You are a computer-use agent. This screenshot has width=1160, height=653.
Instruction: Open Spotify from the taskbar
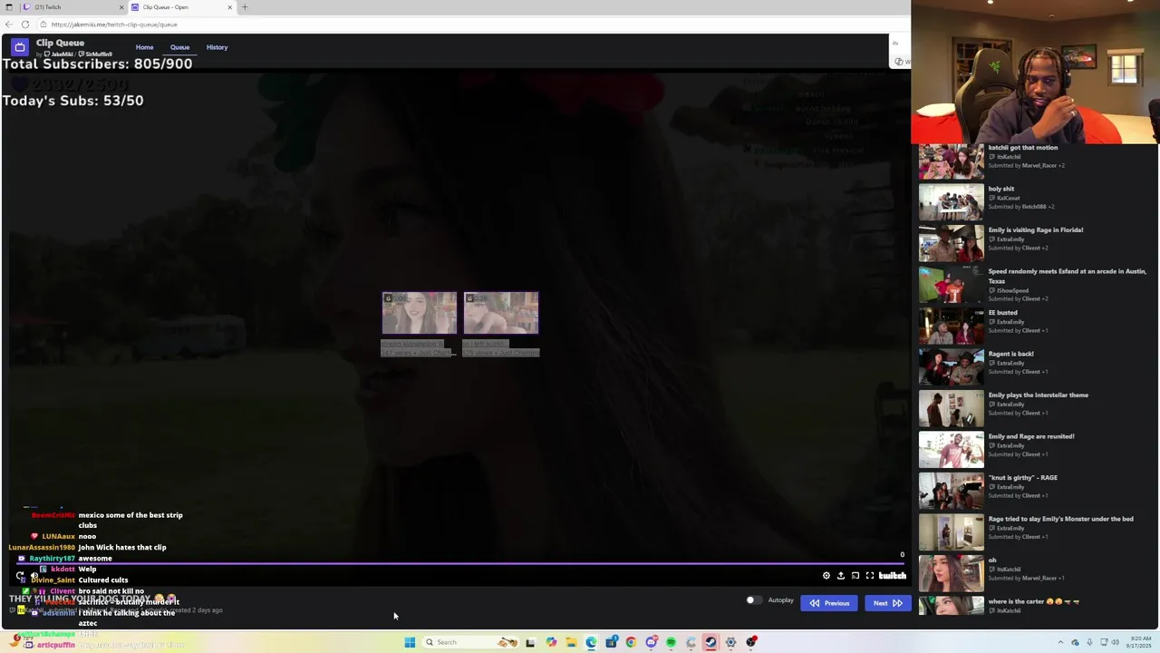click(x=671, y=642)
